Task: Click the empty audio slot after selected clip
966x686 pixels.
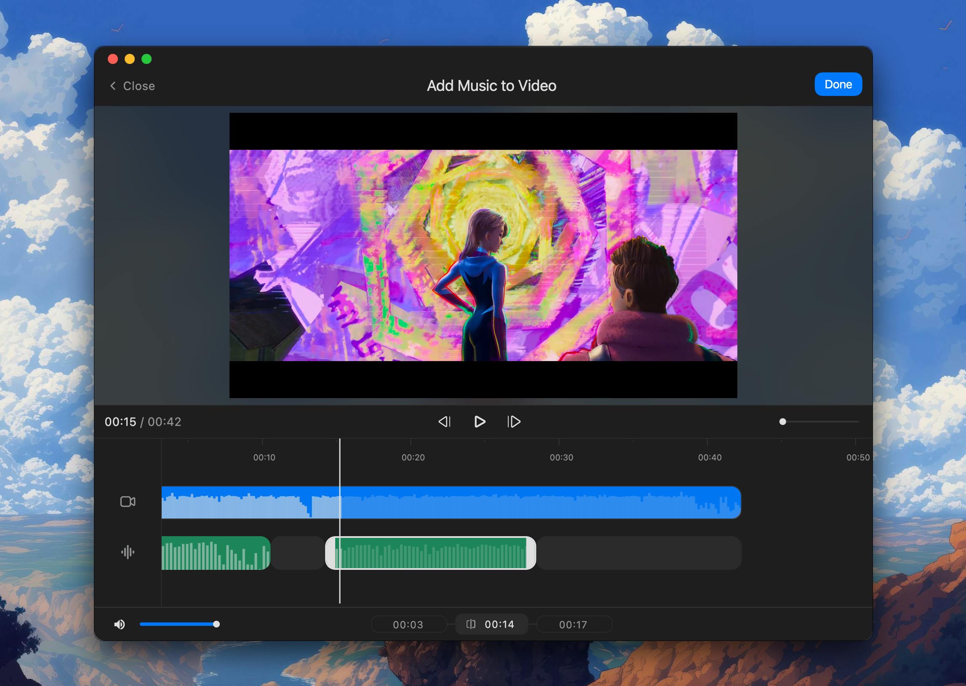Action: 639,553
